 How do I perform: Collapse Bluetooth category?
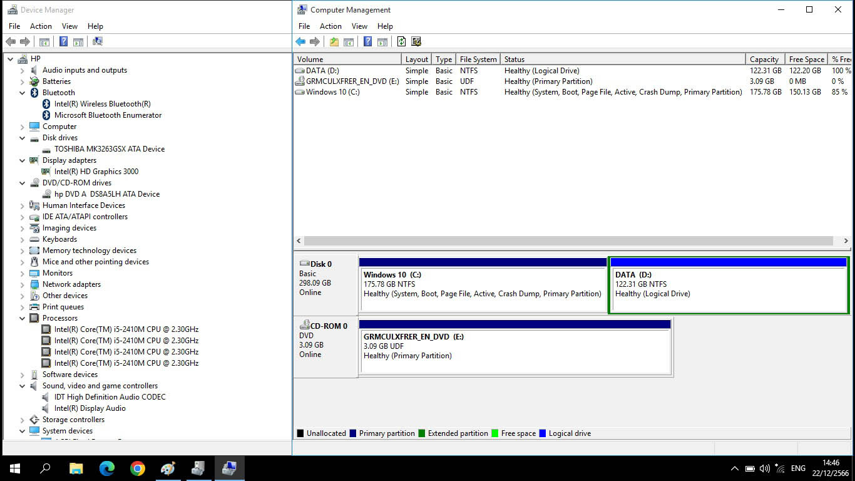click(23, 93)
